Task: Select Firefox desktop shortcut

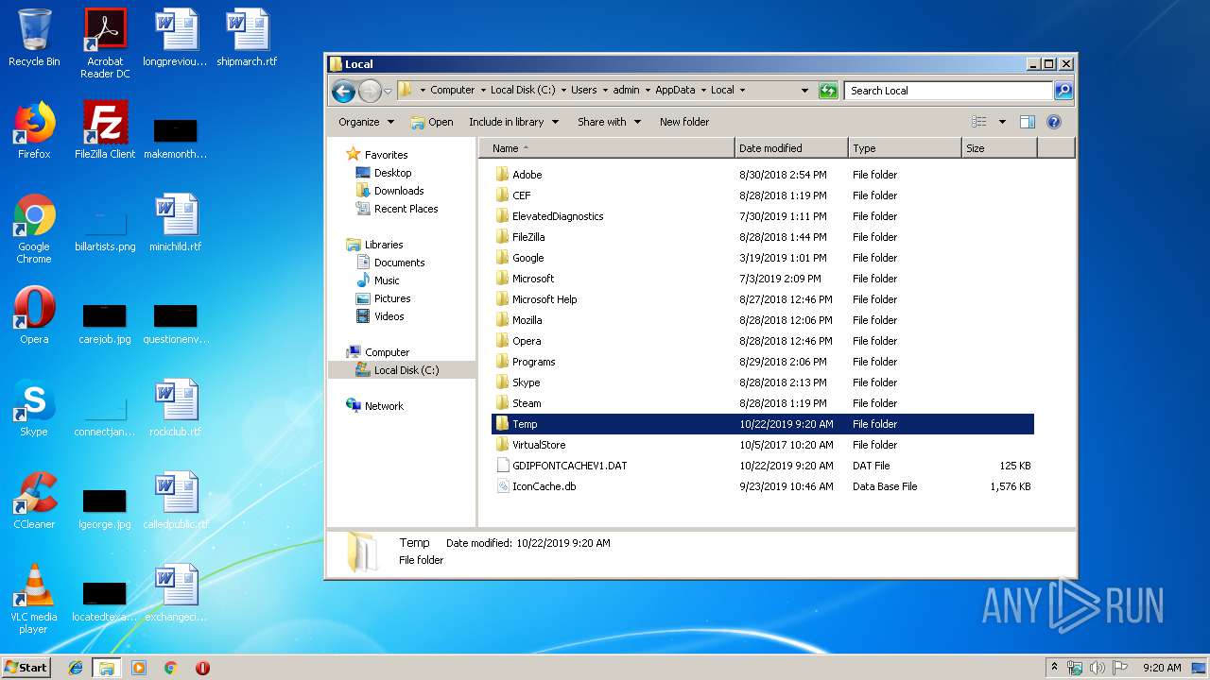Action: (34, 130)
